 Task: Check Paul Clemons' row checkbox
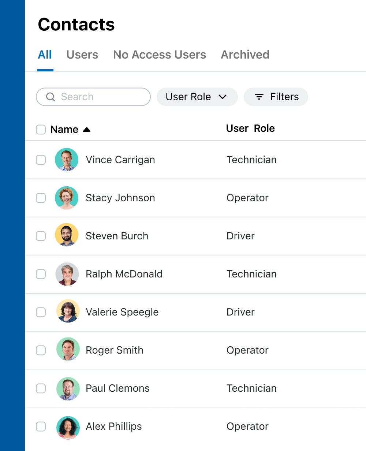[41, 388]
